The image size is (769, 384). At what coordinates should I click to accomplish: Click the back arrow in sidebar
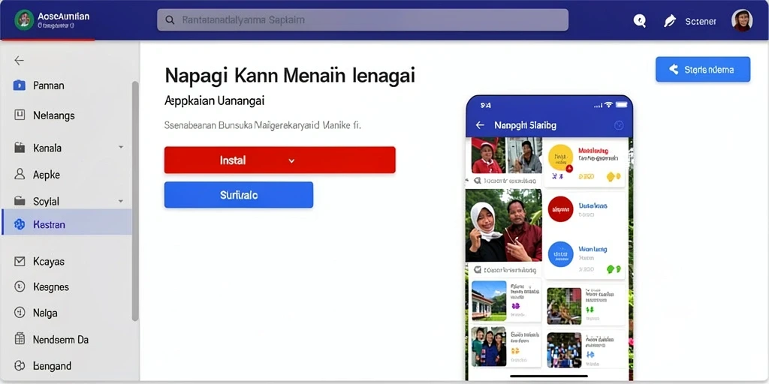point(19,61)
